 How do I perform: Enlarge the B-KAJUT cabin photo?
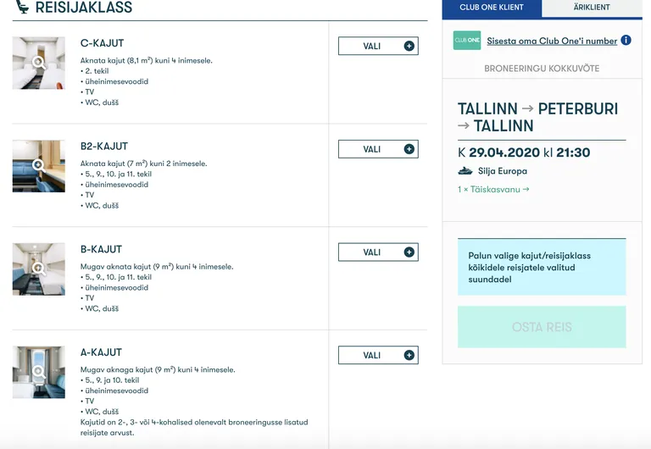[39, 269]
